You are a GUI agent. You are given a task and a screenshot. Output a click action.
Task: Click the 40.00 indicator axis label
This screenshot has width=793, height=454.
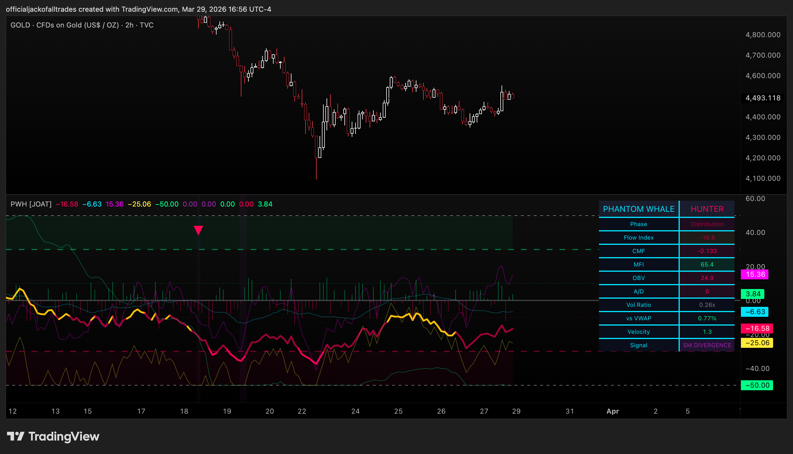[x=755, y=232]
